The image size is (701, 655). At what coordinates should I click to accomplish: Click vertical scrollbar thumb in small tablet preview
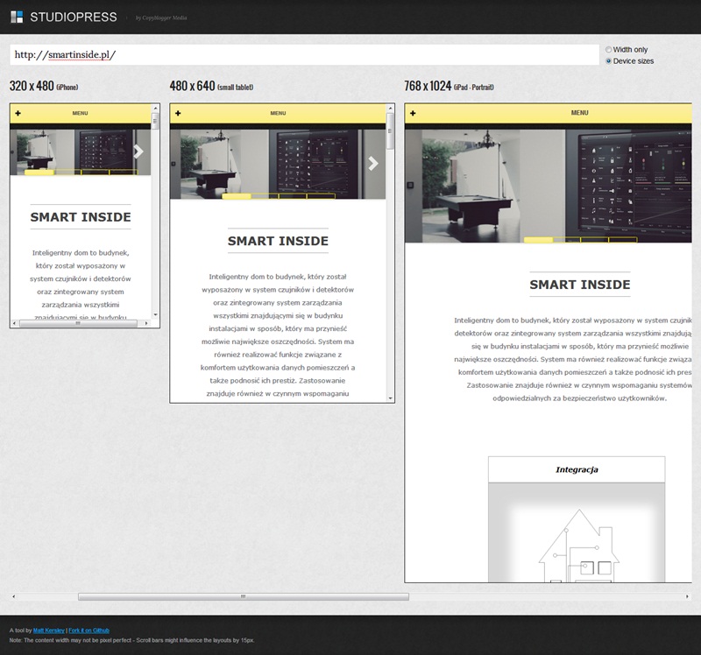390,138
